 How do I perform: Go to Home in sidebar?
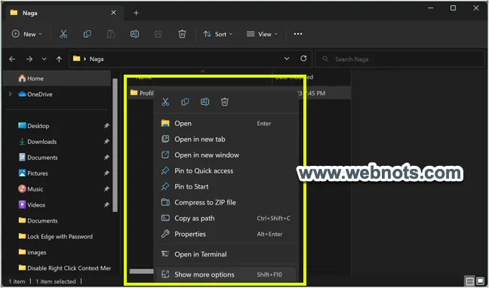[x=57, y=78]
